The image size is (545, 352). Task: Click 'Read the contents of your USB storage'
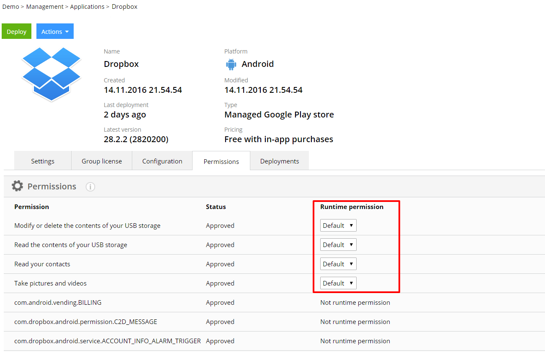click(71, 245)
